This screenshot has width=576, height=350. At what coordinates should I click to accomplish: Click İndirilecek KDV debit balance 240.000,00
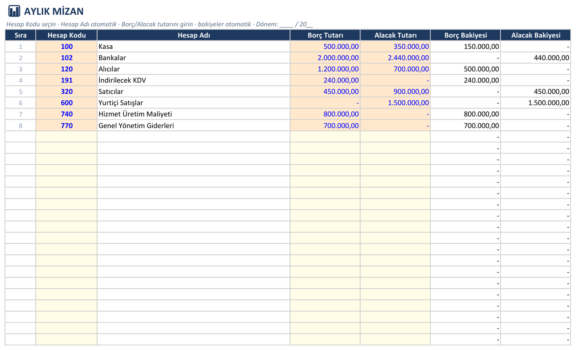465,81
